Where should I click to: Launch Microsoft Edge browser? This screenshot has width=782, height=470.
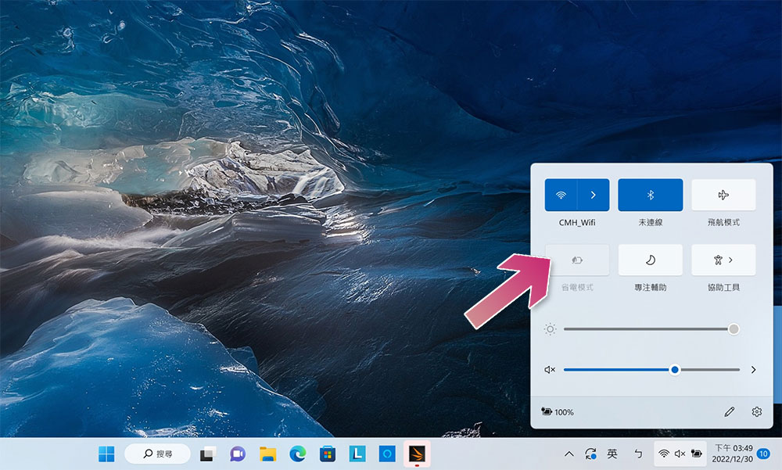pos(298,454)
